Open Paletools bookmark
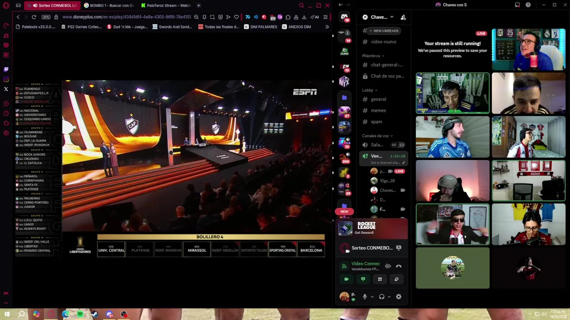 [36, 27]
